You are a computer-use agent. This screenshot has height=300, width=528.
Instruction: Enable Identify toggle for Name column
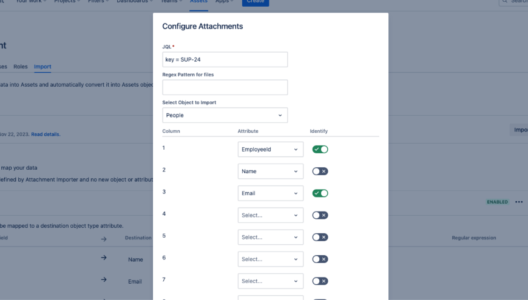pyautogui.click(x=320, y=172)
